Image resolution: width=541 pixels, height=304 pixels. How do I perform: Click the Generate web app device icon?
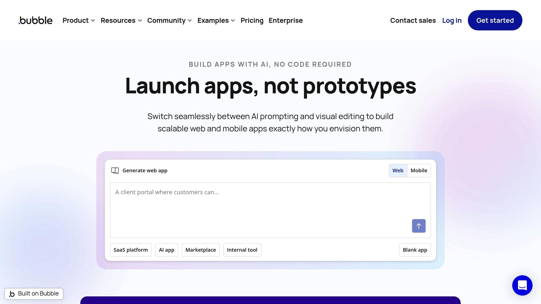tap(115, 170)
